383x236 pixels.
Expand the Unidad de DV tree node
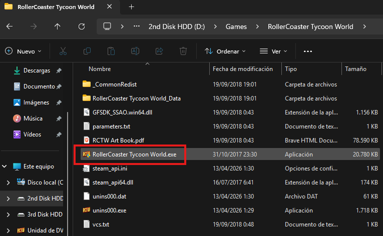point(8,230)
